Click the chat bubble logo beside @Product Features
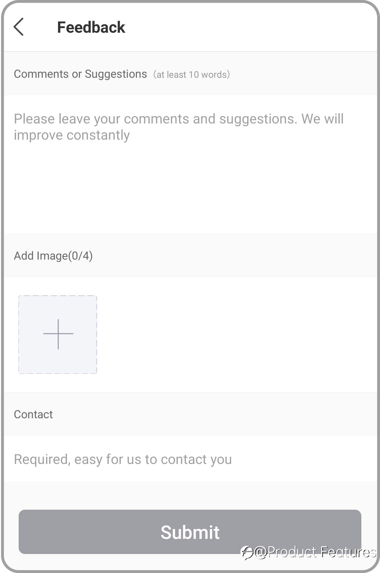The height and width of the screenshot is (573, 380). [x=247, y=552]
